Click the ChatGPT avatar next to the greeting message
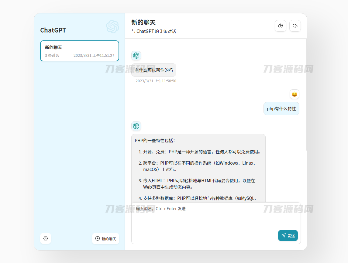The image size is (348, 263). coord(136,56)
